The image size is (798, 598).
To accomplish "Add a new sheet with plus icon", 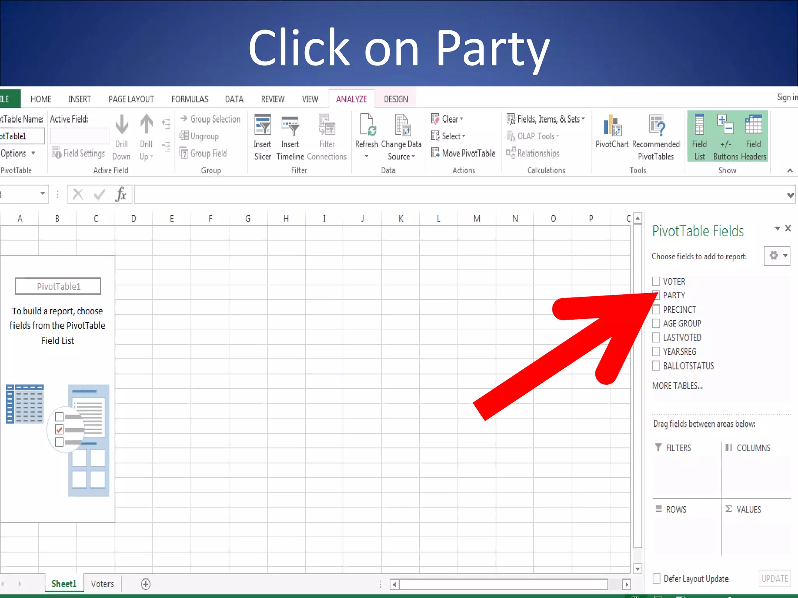I will coord(146,584).
